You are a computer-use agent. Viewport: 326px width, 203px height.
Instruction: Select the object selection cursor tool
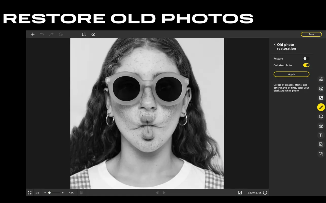[321, 89]
